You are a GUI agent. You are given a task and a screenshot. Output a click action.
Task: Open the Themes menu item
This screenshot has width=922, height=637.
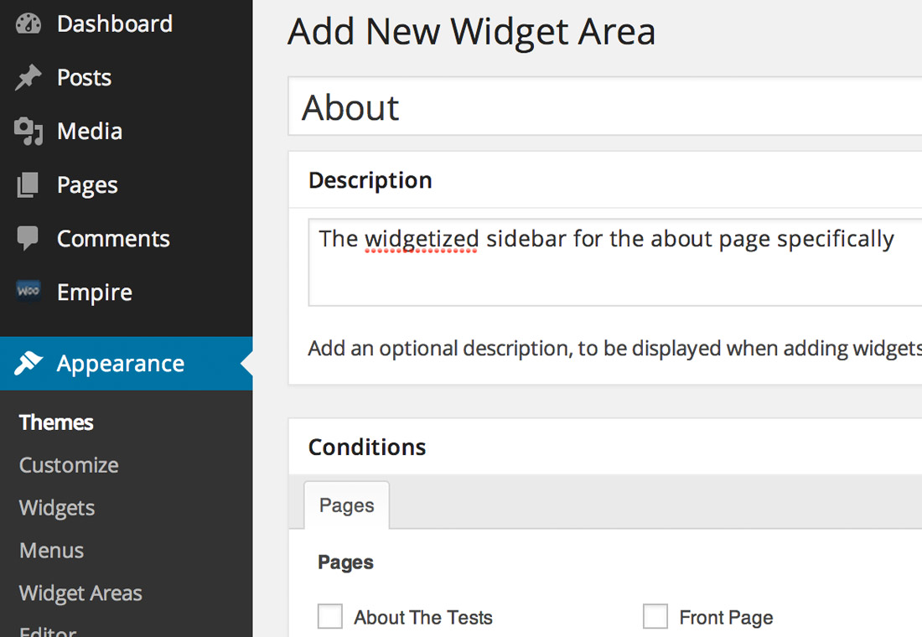tap(55, 422)
